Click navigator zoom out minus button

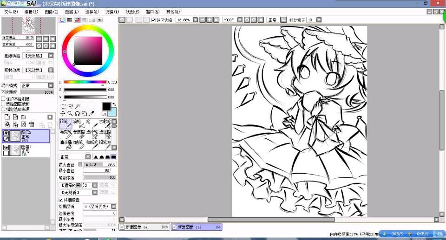pyautogui.click(x=39, y=39)
